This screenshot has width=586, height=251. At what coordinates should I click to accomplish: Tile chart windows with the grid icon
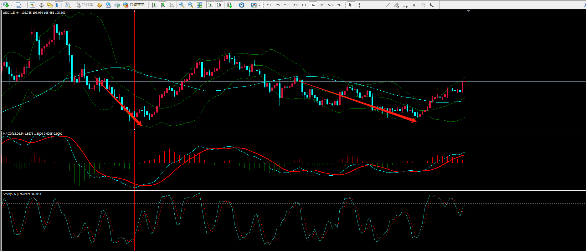pos(199,5)
